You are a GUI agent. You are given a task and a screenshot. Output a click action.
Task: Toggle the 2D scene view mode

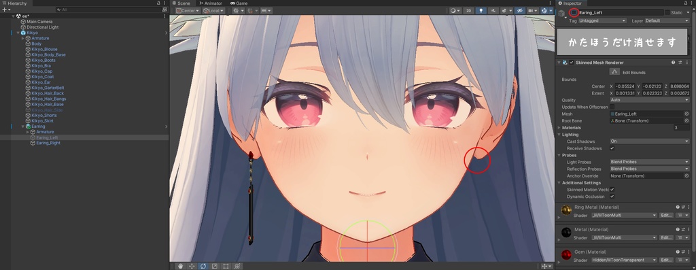tap(468, 11)
